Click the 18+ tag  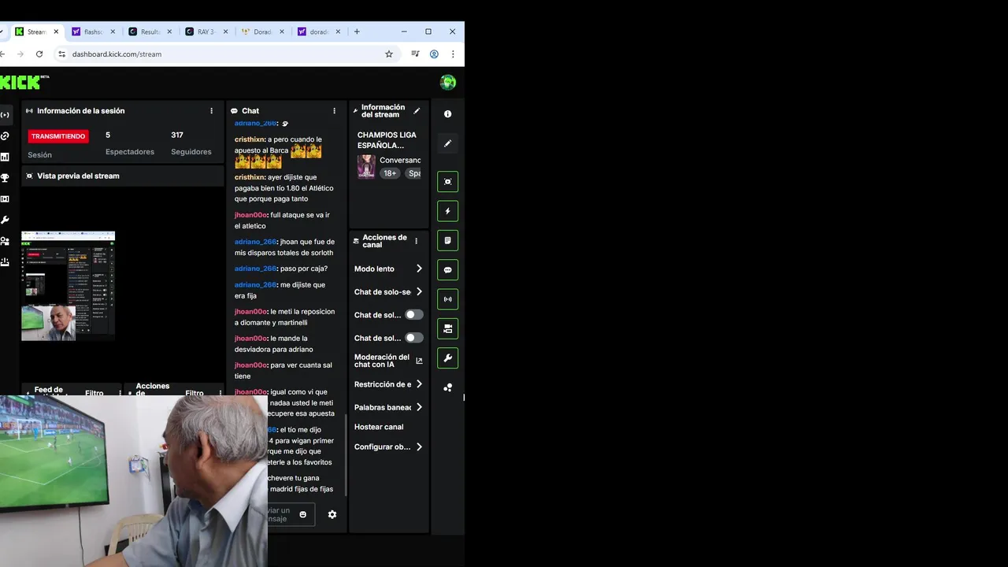pyautogui.click(x=390, y=173)
